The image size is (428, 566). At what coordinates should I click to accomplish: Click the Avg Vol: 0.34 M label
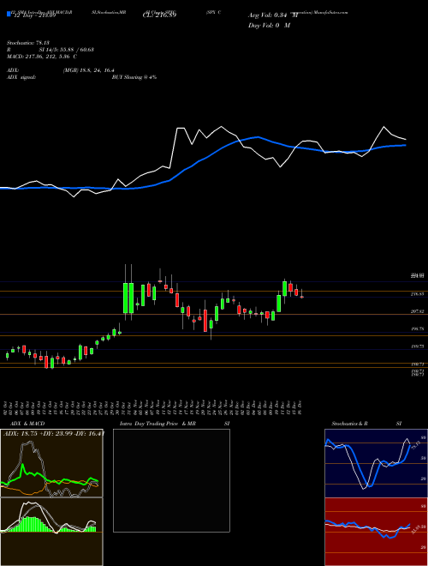(x=273, y=15)
